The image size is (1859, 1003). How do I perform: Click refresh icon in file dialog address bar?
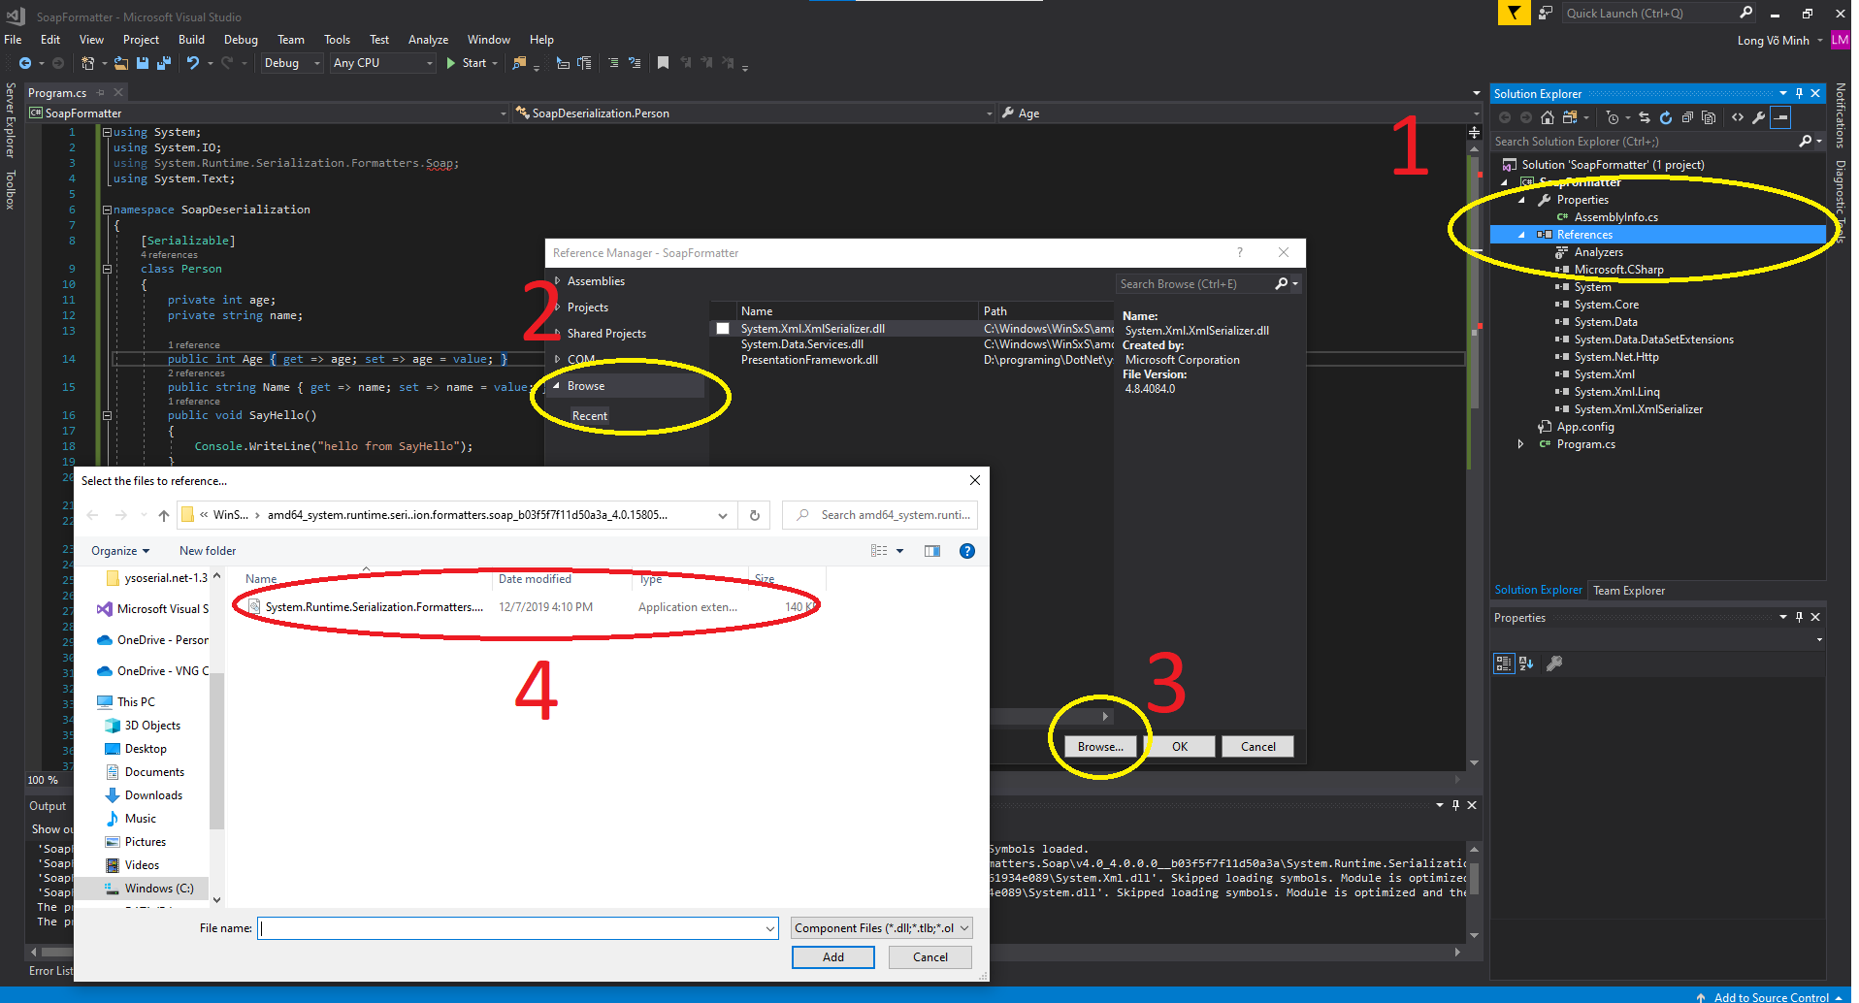(754, 515)
